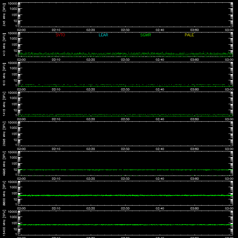
Task: Click 02:30 label beneath 245 MHz plot
Action: 125,30
